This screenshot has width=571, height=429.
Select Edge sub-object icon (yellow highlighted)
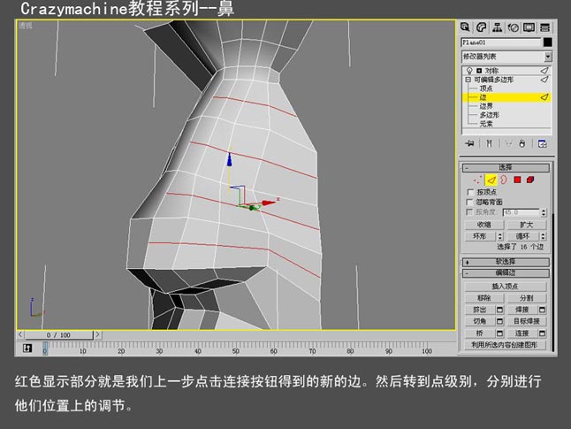tap(491, 180)
